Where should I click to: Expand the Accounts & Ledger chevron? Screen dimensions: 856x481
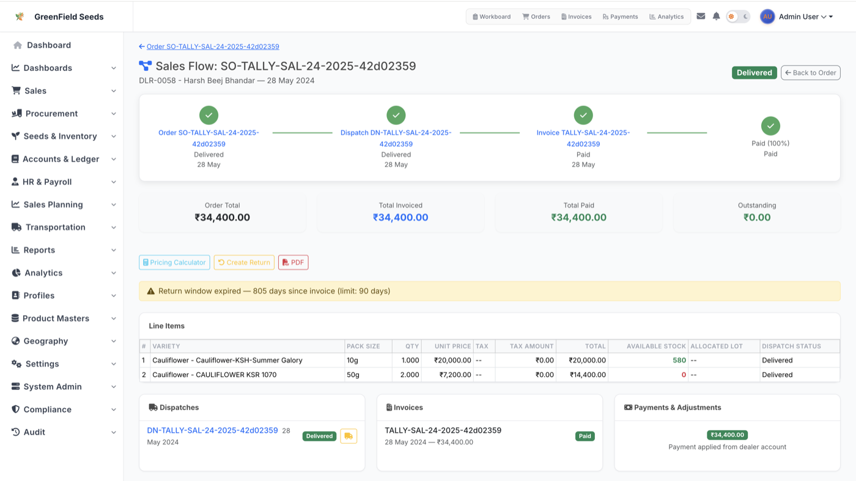(114, 159)
